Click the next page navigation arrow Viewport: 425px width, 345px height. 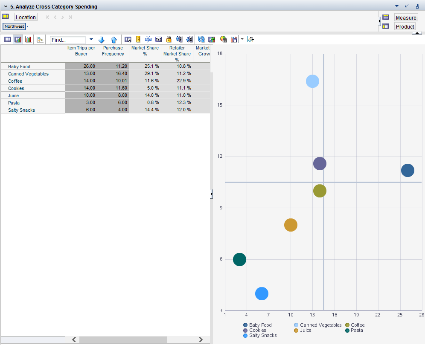click(63, 17)
